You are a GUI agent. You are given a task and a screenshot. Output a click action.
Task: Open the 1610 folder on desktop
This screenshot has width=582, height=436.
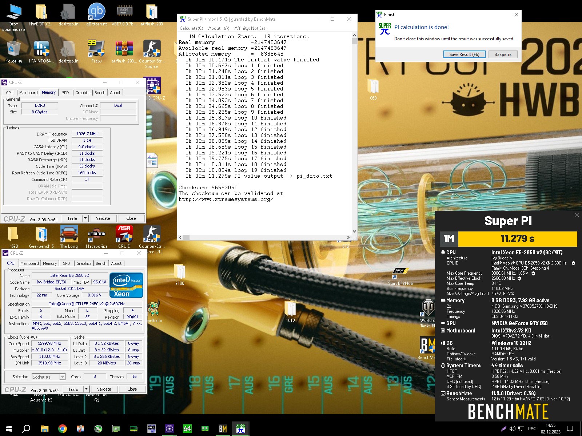[290, 312]
